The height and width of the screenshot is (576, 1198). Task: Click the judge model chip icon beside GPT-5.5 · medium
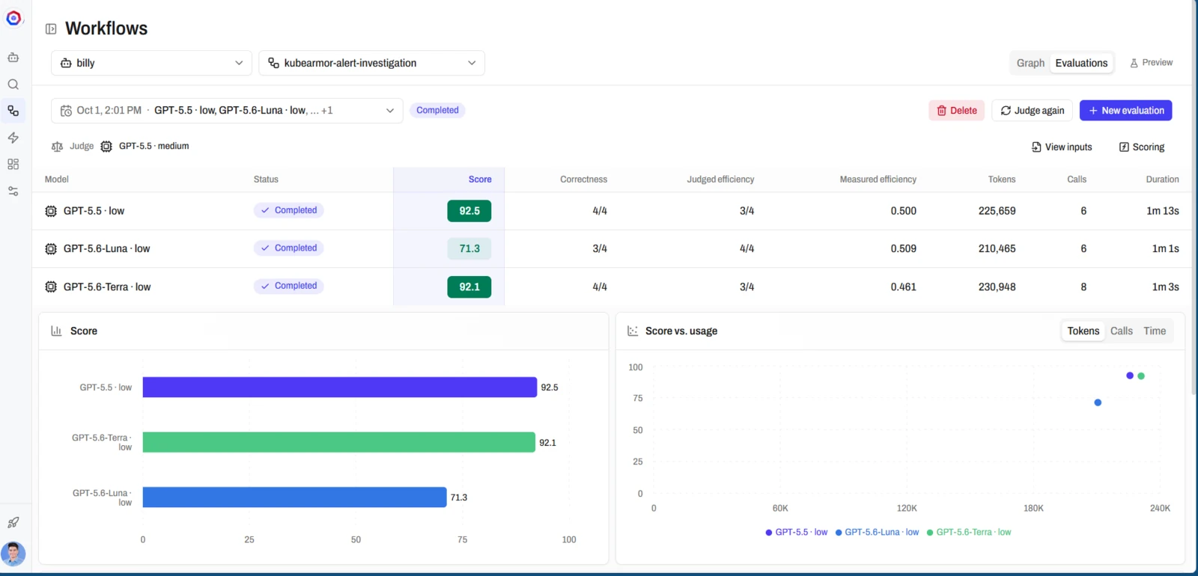(x=106, y=147)
